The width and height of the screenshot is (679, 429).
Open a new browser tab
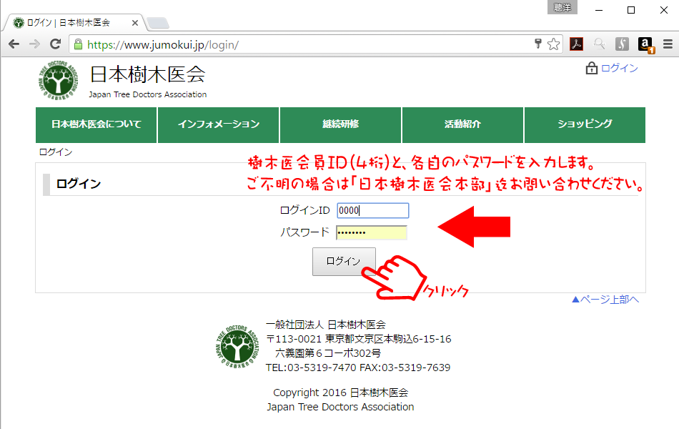(158, 23)
